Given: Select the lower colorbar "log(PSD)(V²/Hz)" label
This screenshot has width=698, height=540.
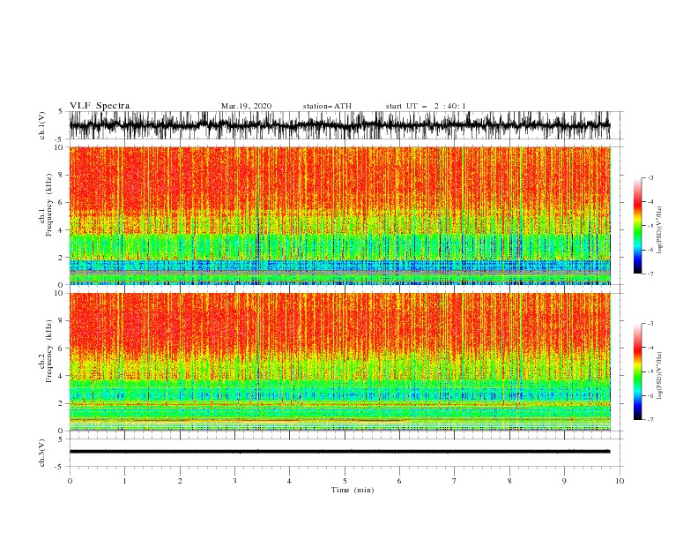Looking at the screenshot, I should [660, 376].
